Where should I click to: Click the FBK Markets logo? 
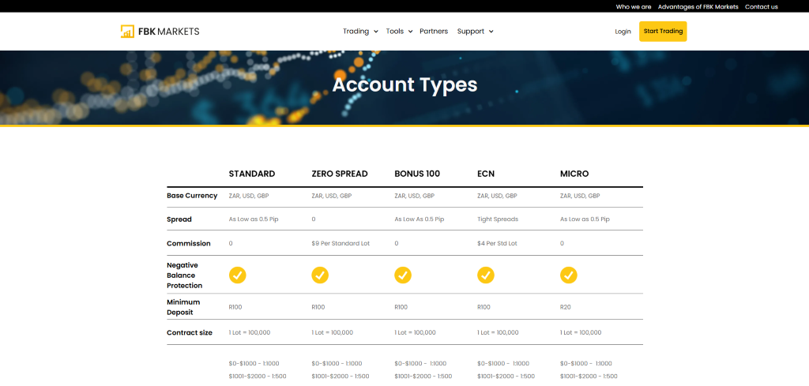(160, 32)
